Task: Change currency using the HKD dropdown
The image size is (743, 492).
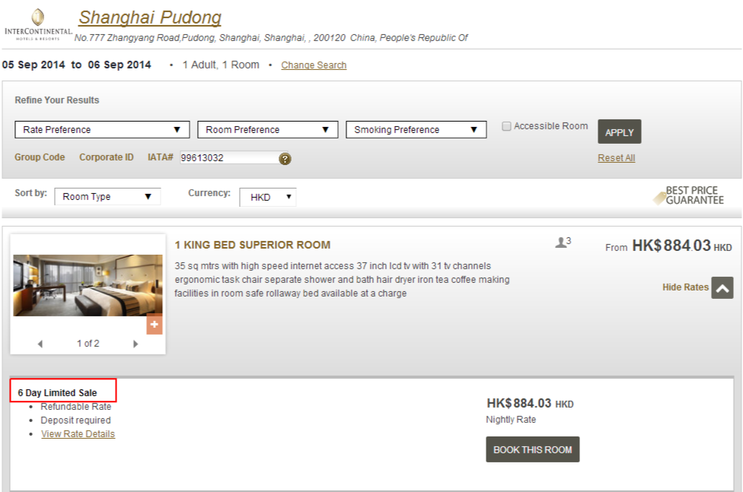Action: [x=267, y=197]
